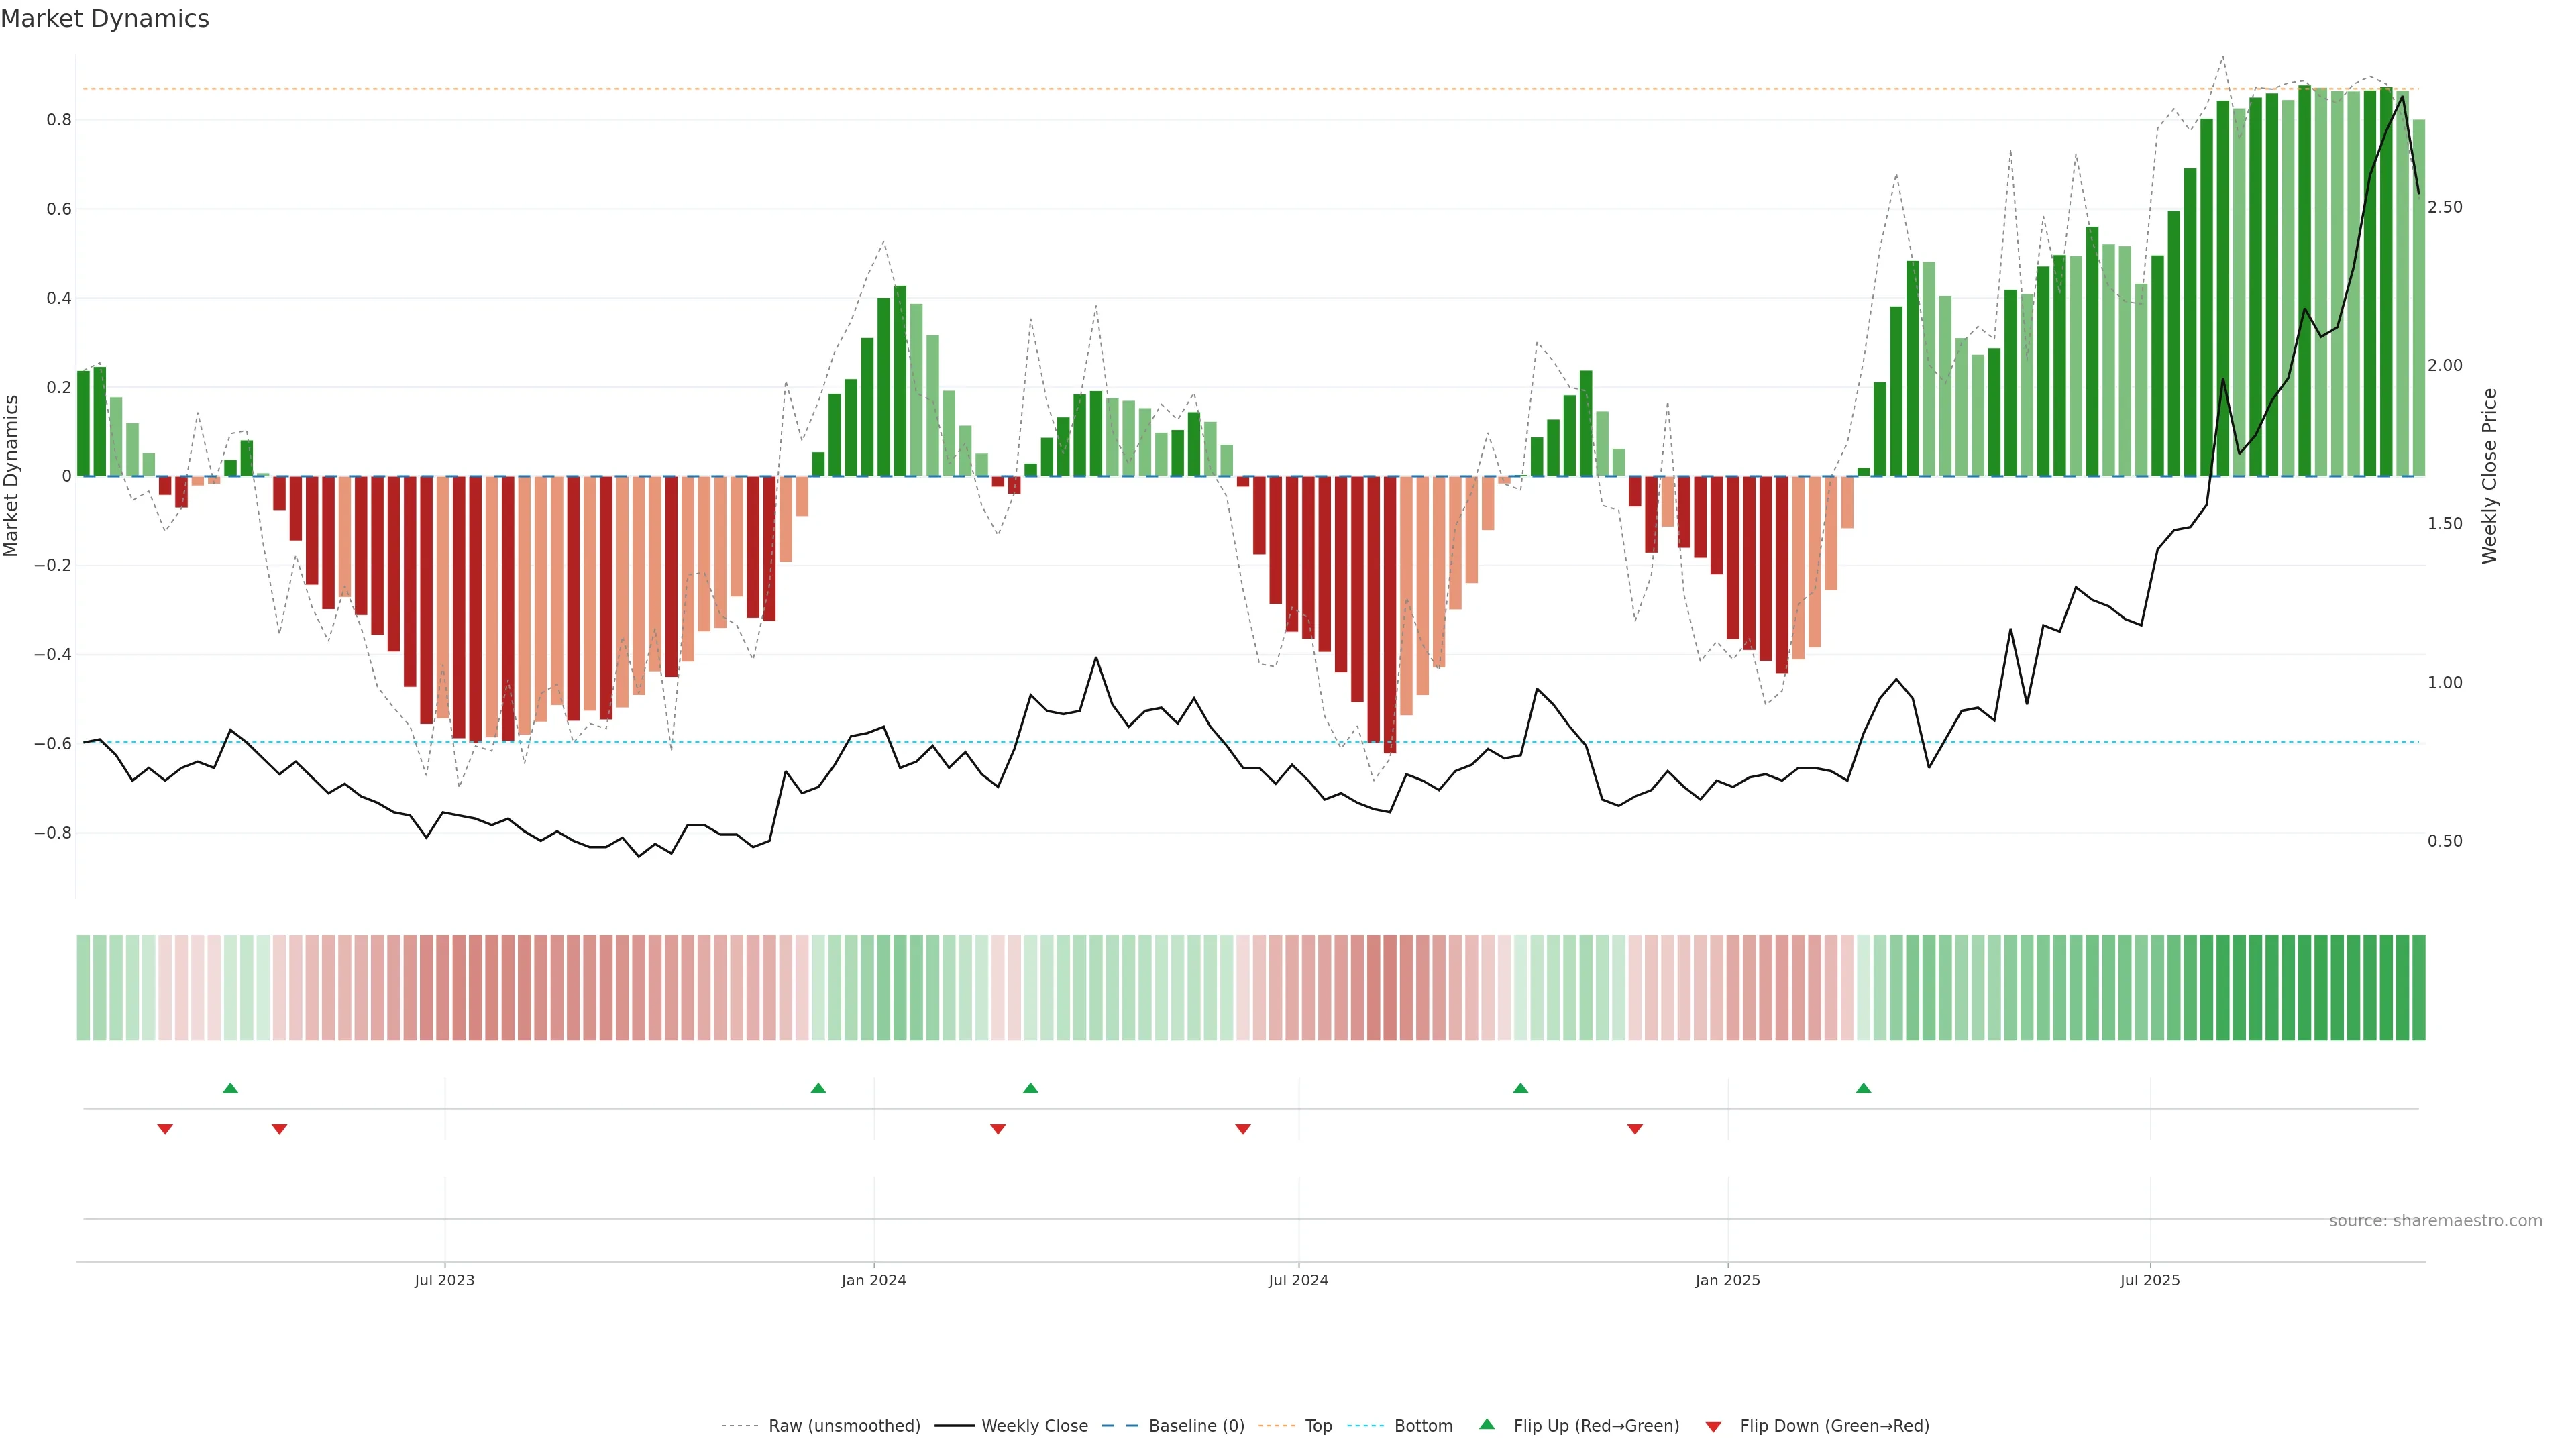The image size is (2576, 1449).
Task: Click the Flip Up marker just before Jan 2024
Action: (x=818, y=1088)
